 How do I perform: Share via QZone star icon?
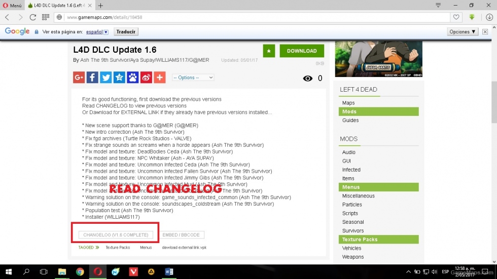pyautogui.click(x=119, y=77)
